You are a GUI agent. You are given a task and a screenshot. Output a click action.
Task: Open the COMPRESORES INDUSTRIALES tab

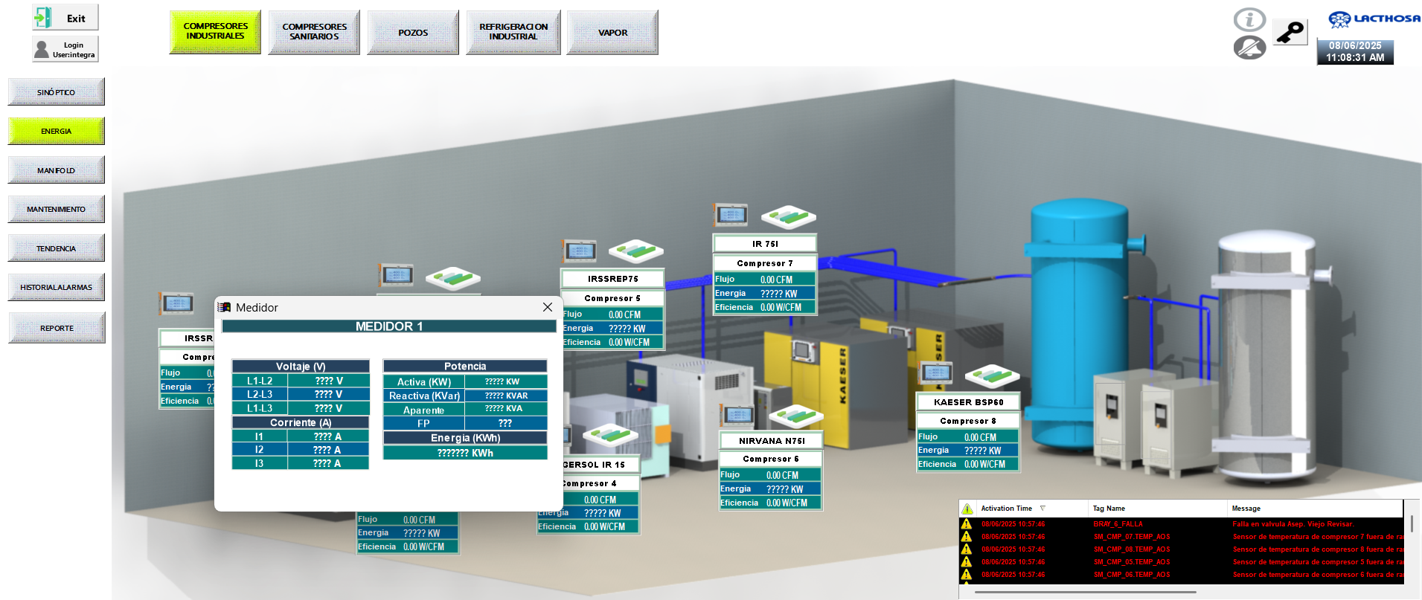tap(215, 31)
